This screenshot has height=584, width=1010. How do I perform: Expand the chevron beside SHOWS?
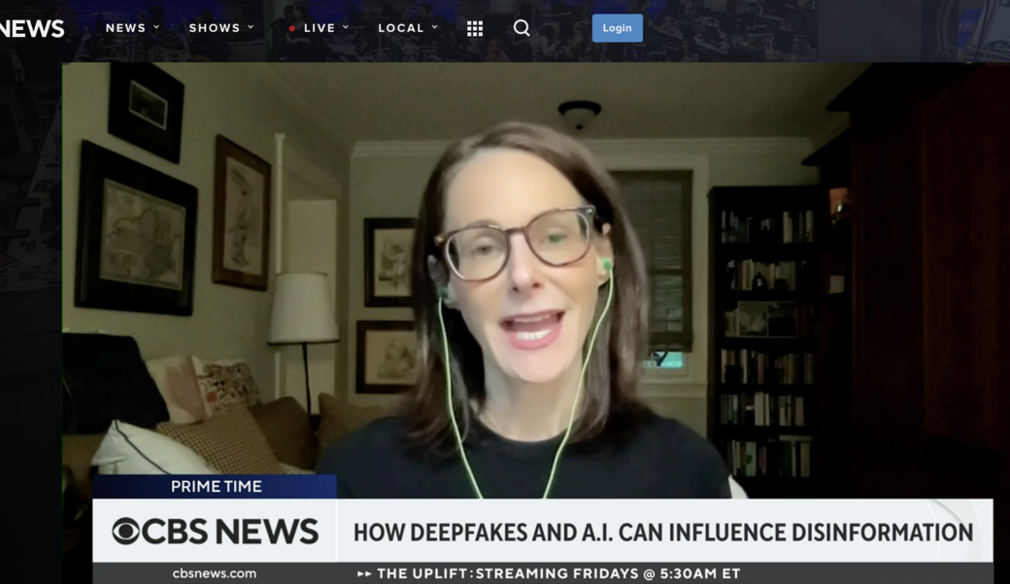pyautogui.click(x=251, y=27)
